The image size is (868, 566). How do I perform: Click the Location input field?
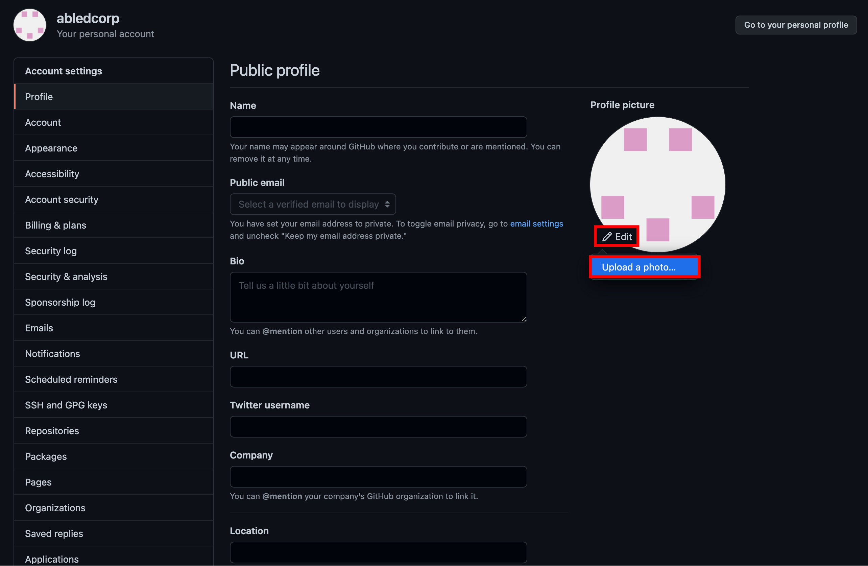point(378,552)
